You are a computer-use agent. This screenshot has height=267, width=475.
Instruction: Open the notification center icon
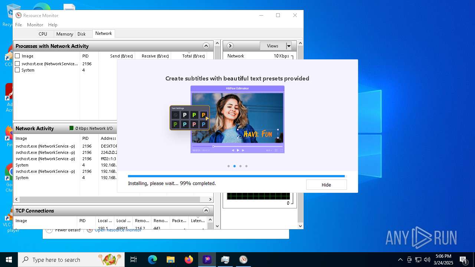463,260
